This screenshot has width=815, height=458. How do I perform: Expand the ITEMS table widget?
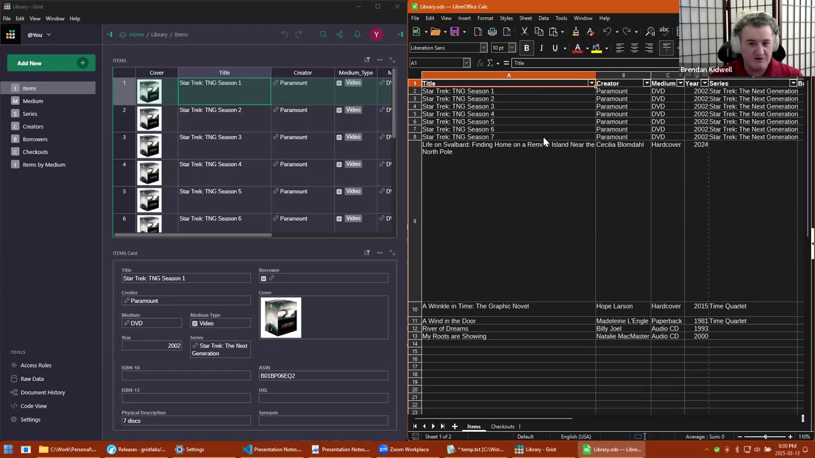click(392, 60)
